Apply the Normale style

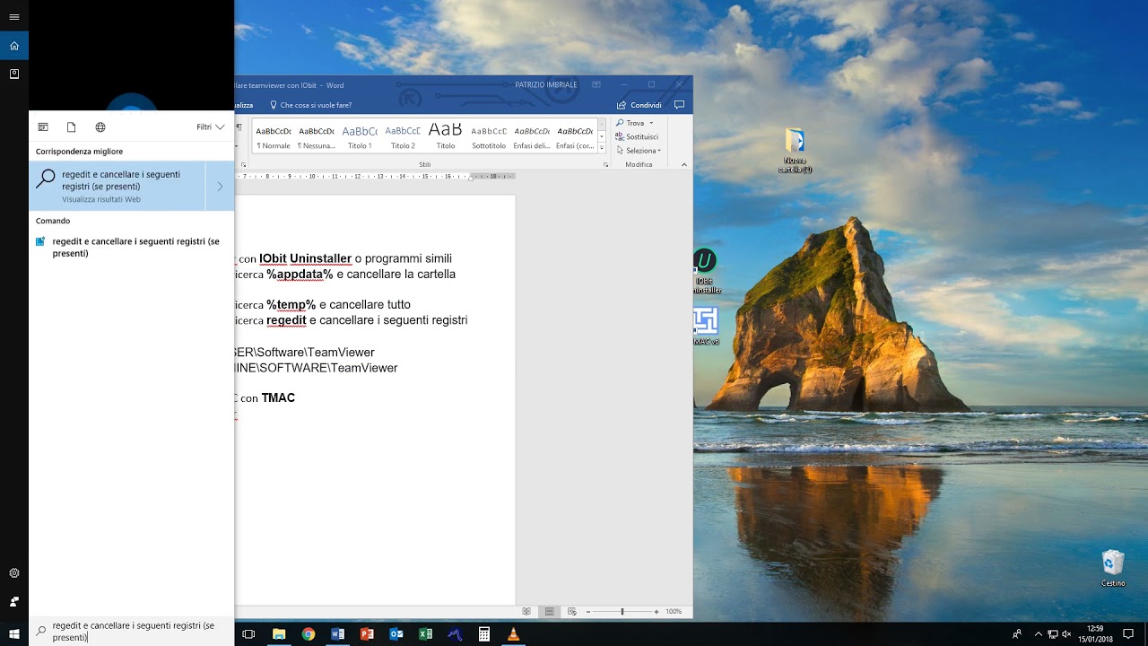point(274,135)
